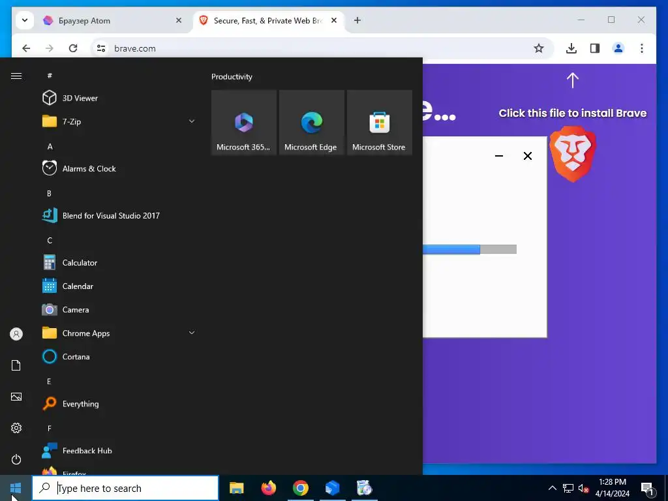Launch Alarms & Clock

119,168
